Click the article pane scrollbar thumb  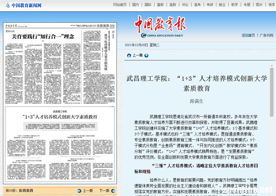pos(272,92)
